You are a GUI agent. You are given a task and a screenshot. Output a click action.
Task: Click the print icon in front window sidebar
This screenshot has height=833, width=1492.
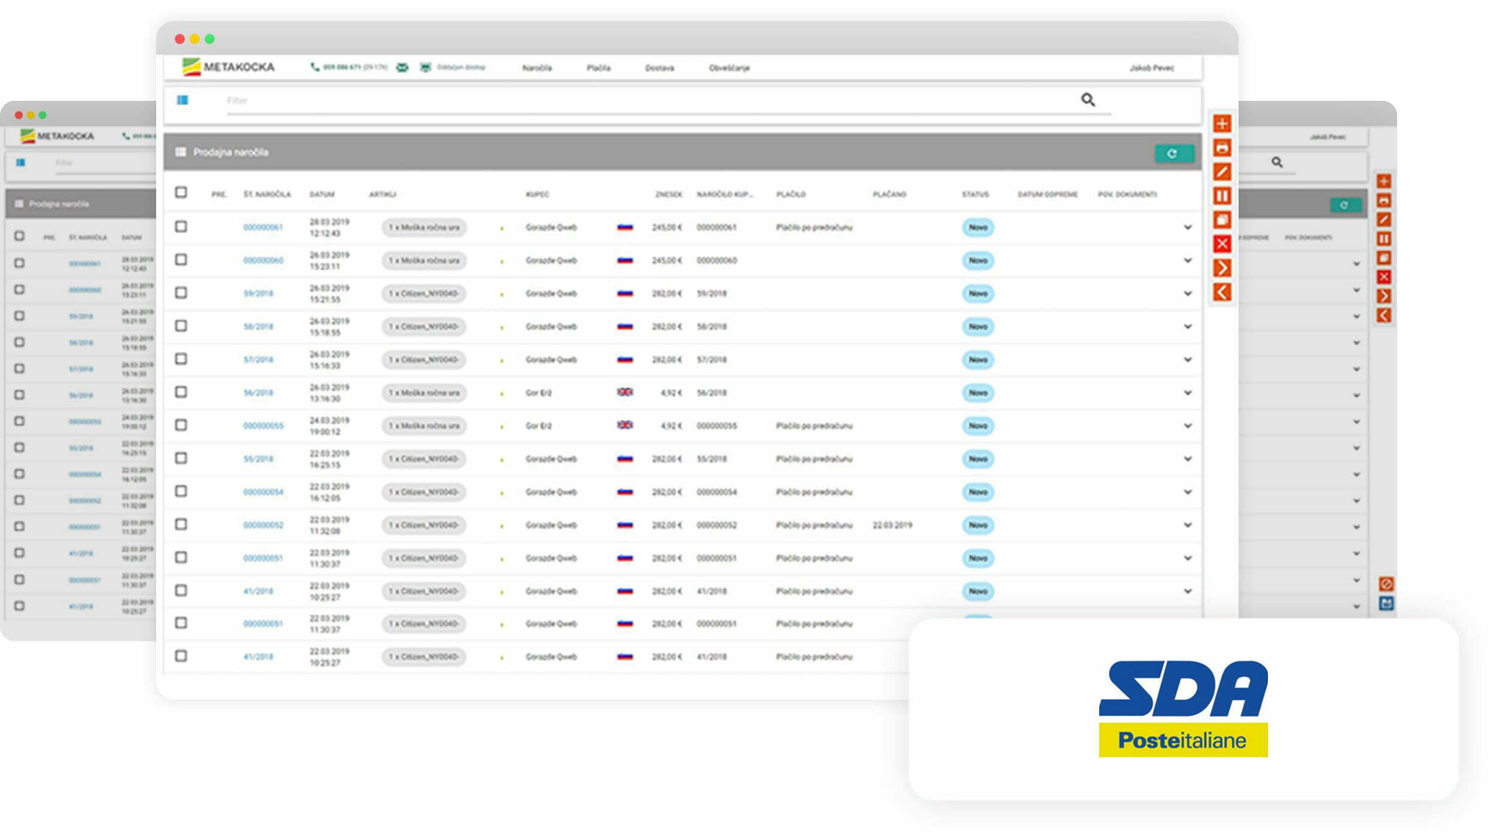click(x=1222, y=148)
